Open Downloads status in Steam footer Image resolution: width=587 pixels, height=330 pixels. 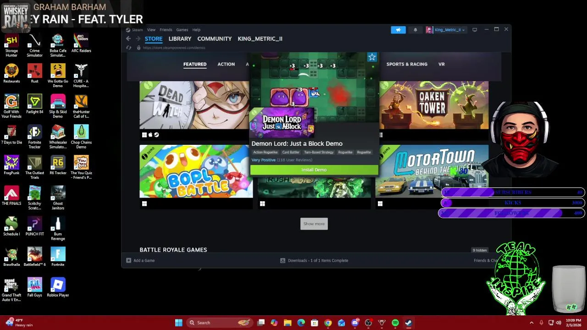point(315,260)
